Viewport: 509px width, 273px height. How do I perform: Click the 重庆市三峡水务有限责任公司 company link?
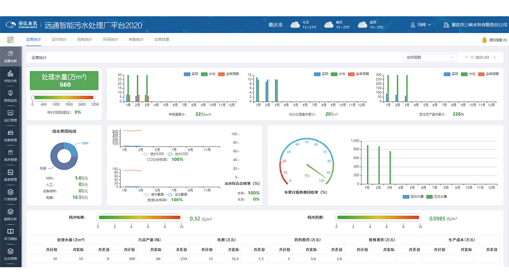[475, 25]
